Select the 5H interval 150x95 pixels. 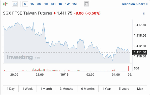coord(53,4)
